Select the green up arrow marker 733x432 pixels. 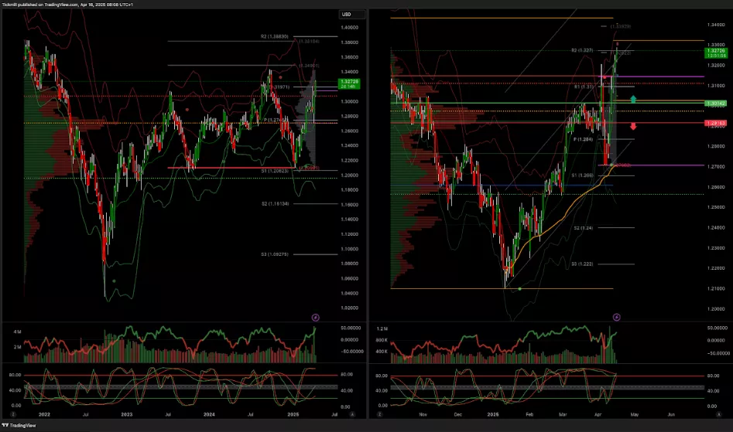[x=634, y=100]
